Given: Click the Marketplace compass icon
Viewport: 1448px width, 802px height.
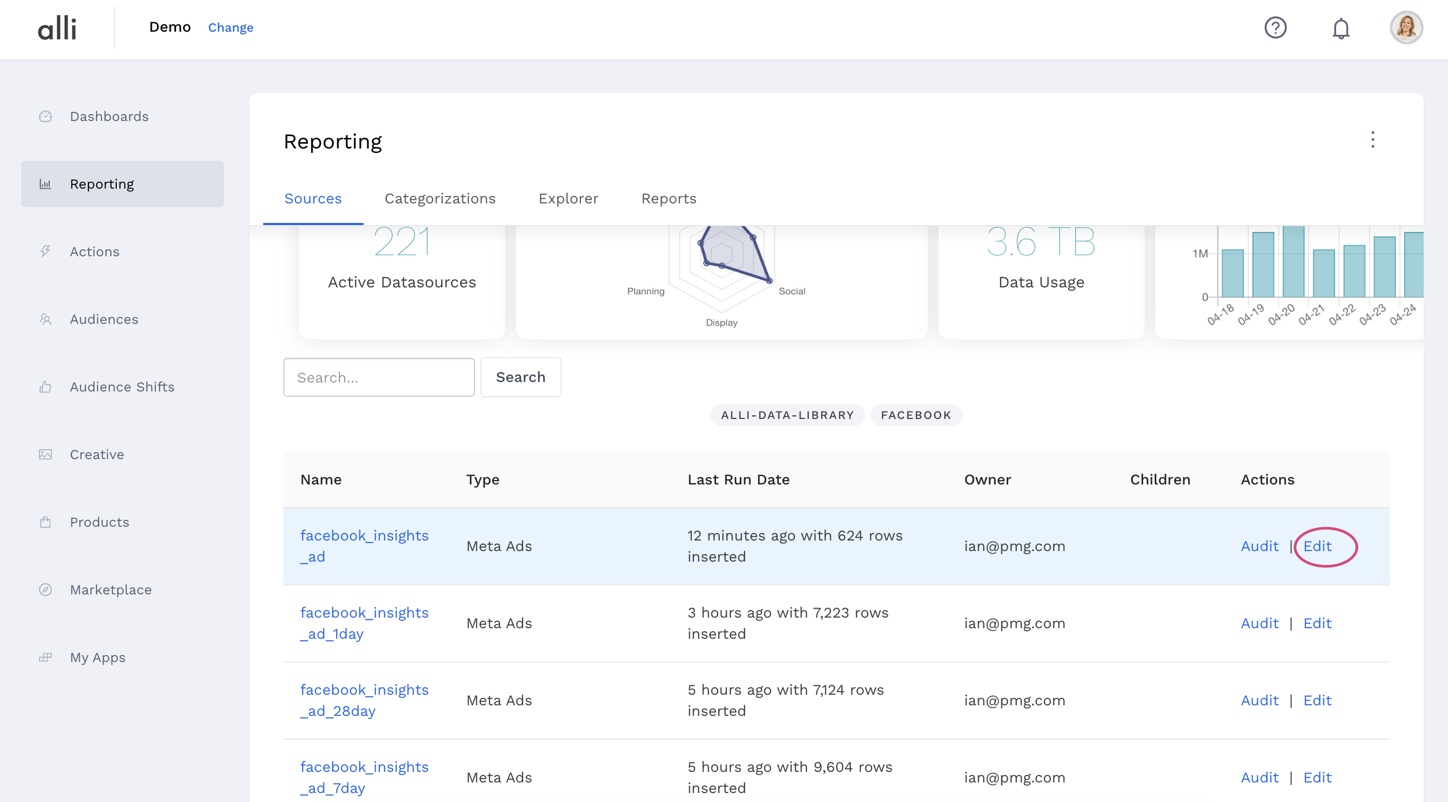Looking at the screenshot, I should point(45,590).
